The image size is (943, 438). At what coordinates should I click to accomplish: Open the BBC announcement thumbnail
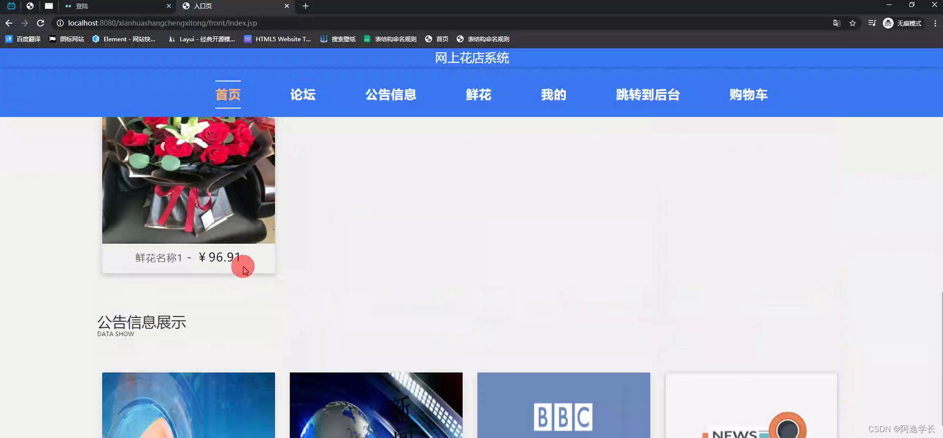click(x=564, y=405)
